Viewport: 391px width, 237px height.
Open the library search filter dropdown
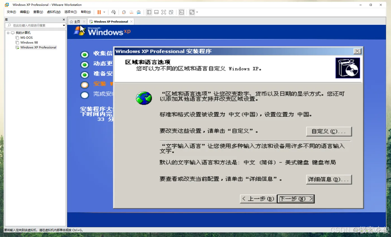64,25
